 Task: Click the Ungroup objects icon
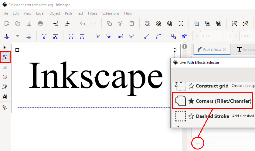pyautogui.click(x=246, y=23)
